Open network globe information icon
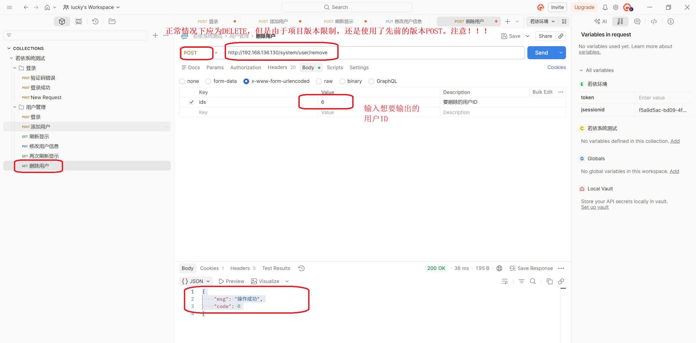The image size is (696, 343). tap(499, 268)
